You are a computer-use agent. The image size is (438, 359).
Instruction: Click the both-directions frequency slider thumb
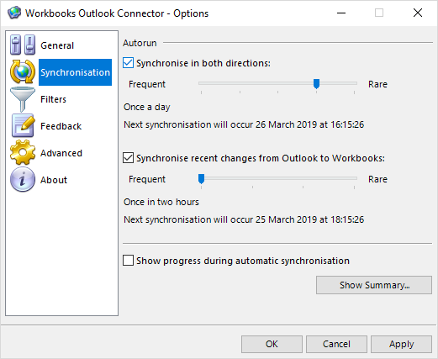[x=316, y=83]
